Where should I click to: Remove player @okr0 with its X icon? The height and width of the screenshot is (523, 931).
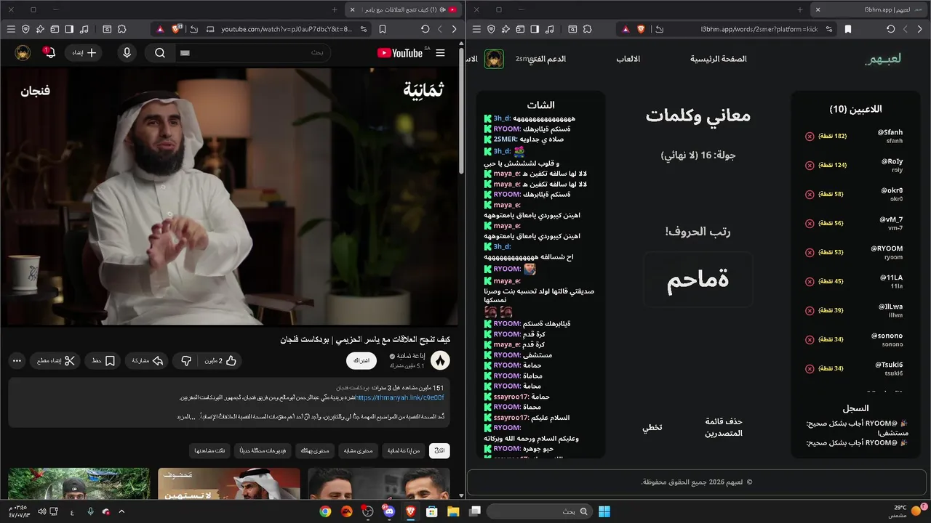(x=810, y=195)
